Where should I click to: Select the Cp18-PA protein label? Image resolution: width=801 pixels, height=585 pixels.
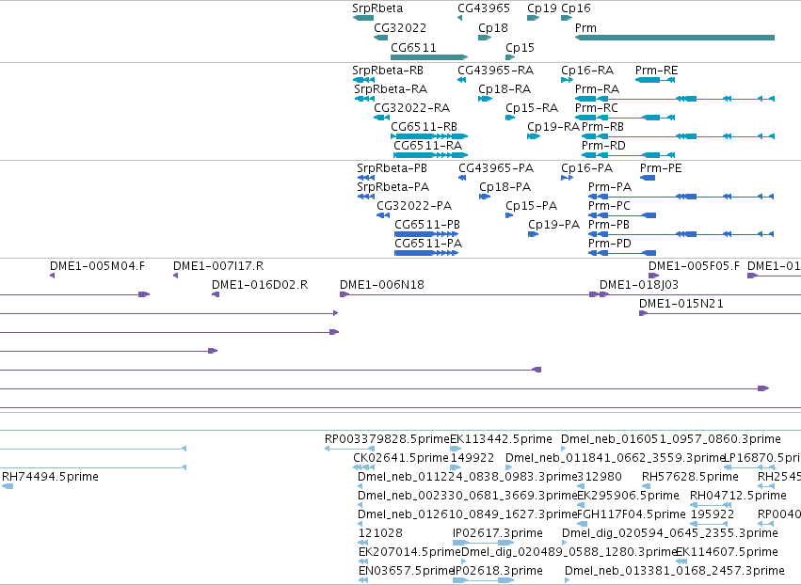tap(505, 187)
